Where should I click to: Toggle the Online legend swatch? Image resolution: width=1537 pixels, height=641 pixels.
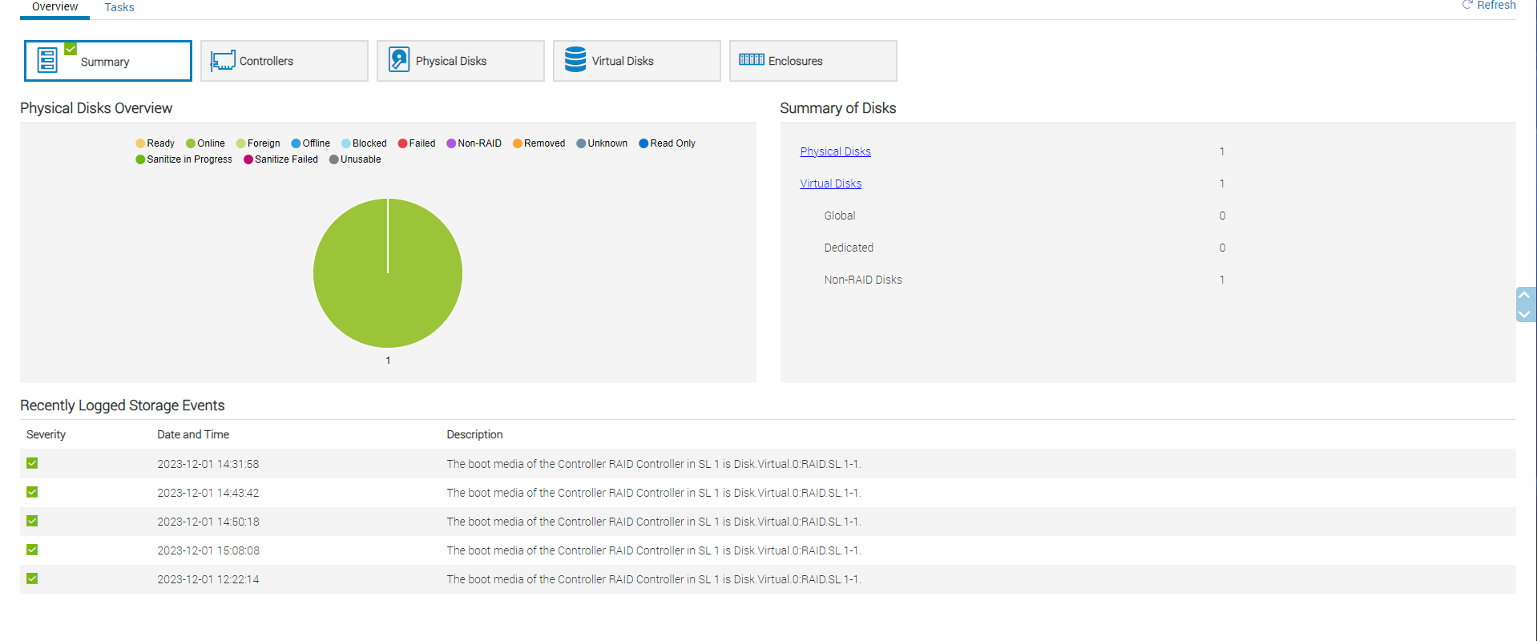(x=191, y=143)
